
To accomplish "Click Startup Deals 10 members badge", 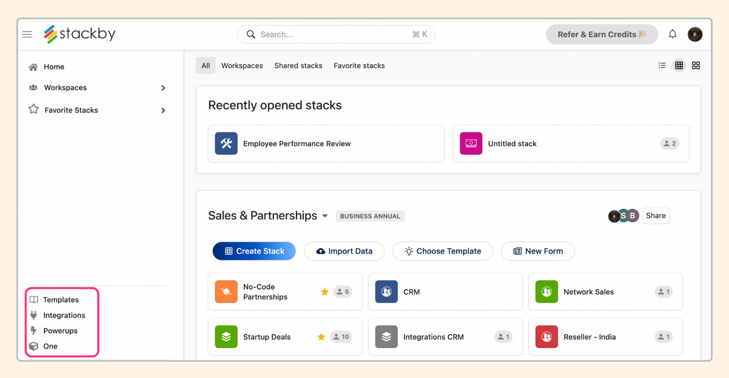I will tap(341, 337).
